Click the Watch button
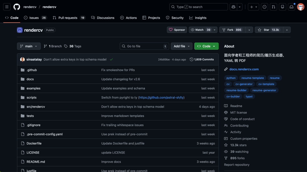 [200, 30]
